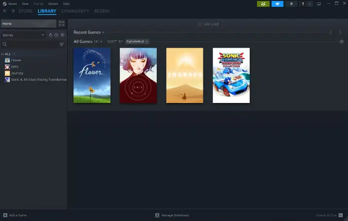The width and height of the screenshot is (348, 221).
Task: Go forward with the right arrow navigation icon
Action: click(x=13, y=11)
